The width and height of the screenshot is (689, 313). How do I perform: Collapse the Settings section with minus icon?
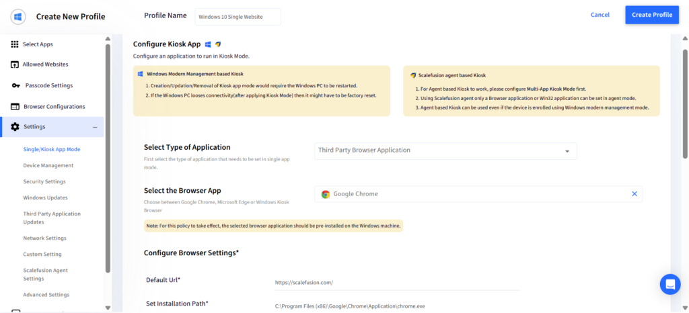pos(95,127)
